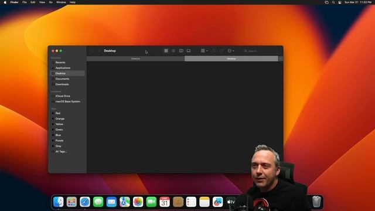Open the Action (ellipsis) dropdown menu
Image resolution: width=375 pixels, height=211 pixels.
[231, 51]
